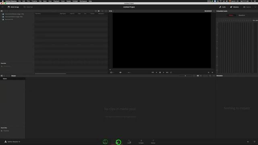Go to first frame button
Image resolution: width=258 pixels, height=145 pixels.
pos(153,72)
